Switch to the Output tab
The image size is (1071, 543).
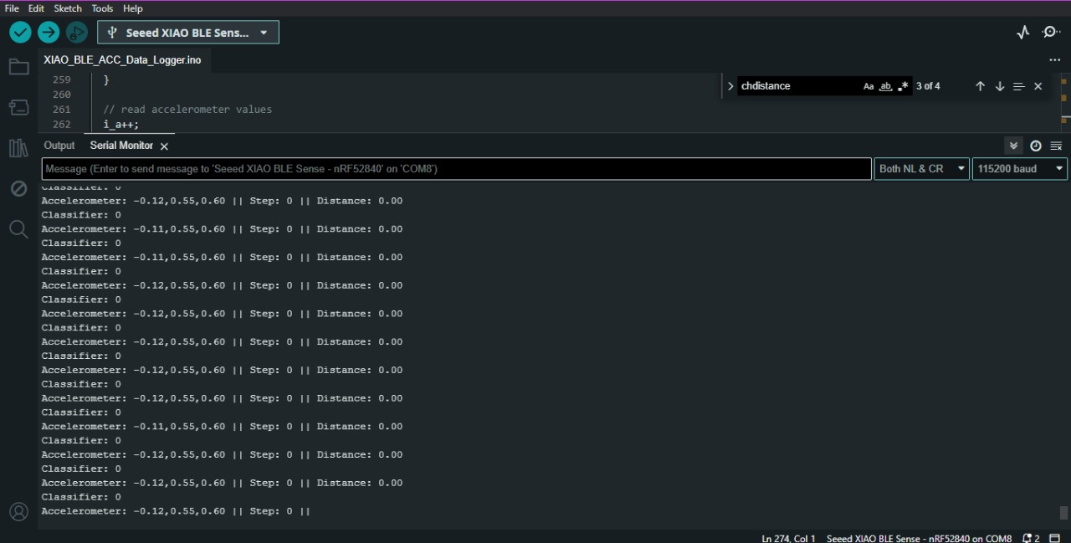pyautogui.click(x=59, y=145)
